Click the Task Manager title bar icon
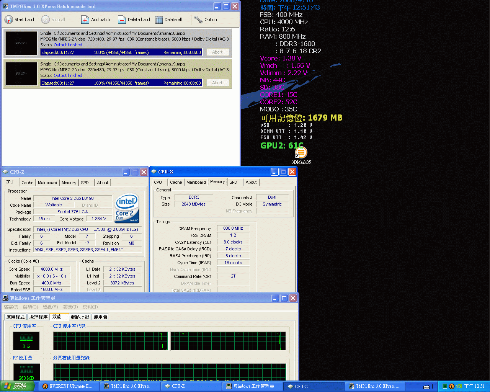Viewport: 490px width, 392px height. point(6,298)
